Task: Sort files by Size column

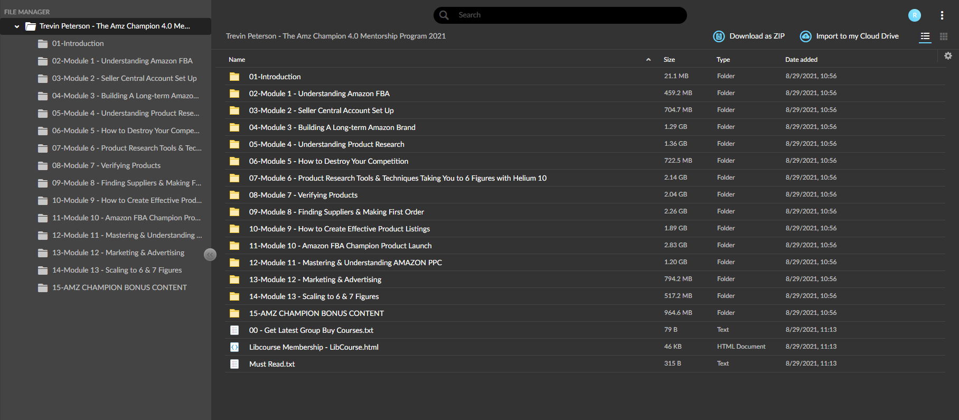Action: pyautogui.click(x=669, y=60)
